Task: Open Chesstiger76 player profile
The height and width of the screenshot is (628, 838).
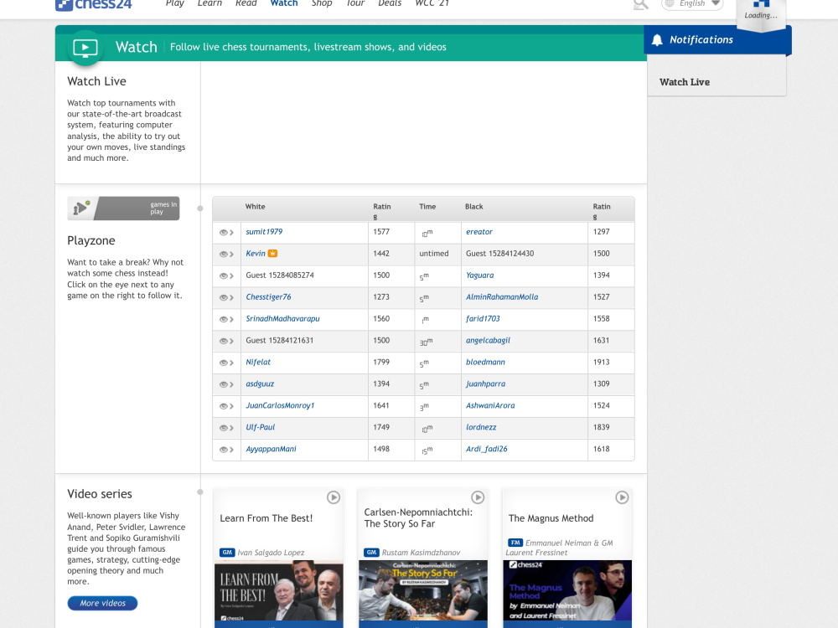Action: (x=268, y=297)
